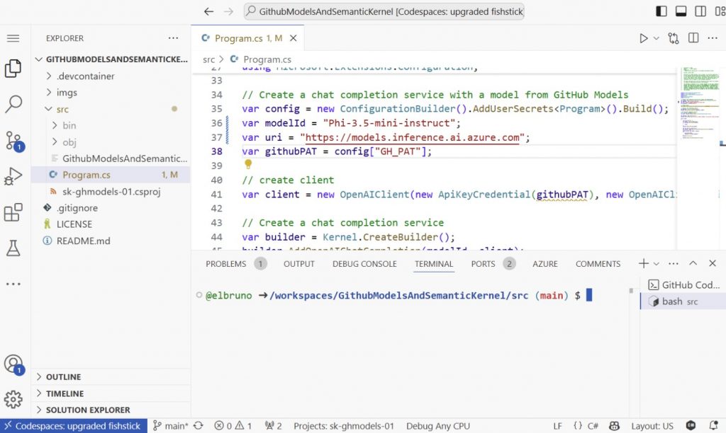Click the Run program play button
This screenshot has width=726, height=433.
pyautogui.click(x=643, y=38)
